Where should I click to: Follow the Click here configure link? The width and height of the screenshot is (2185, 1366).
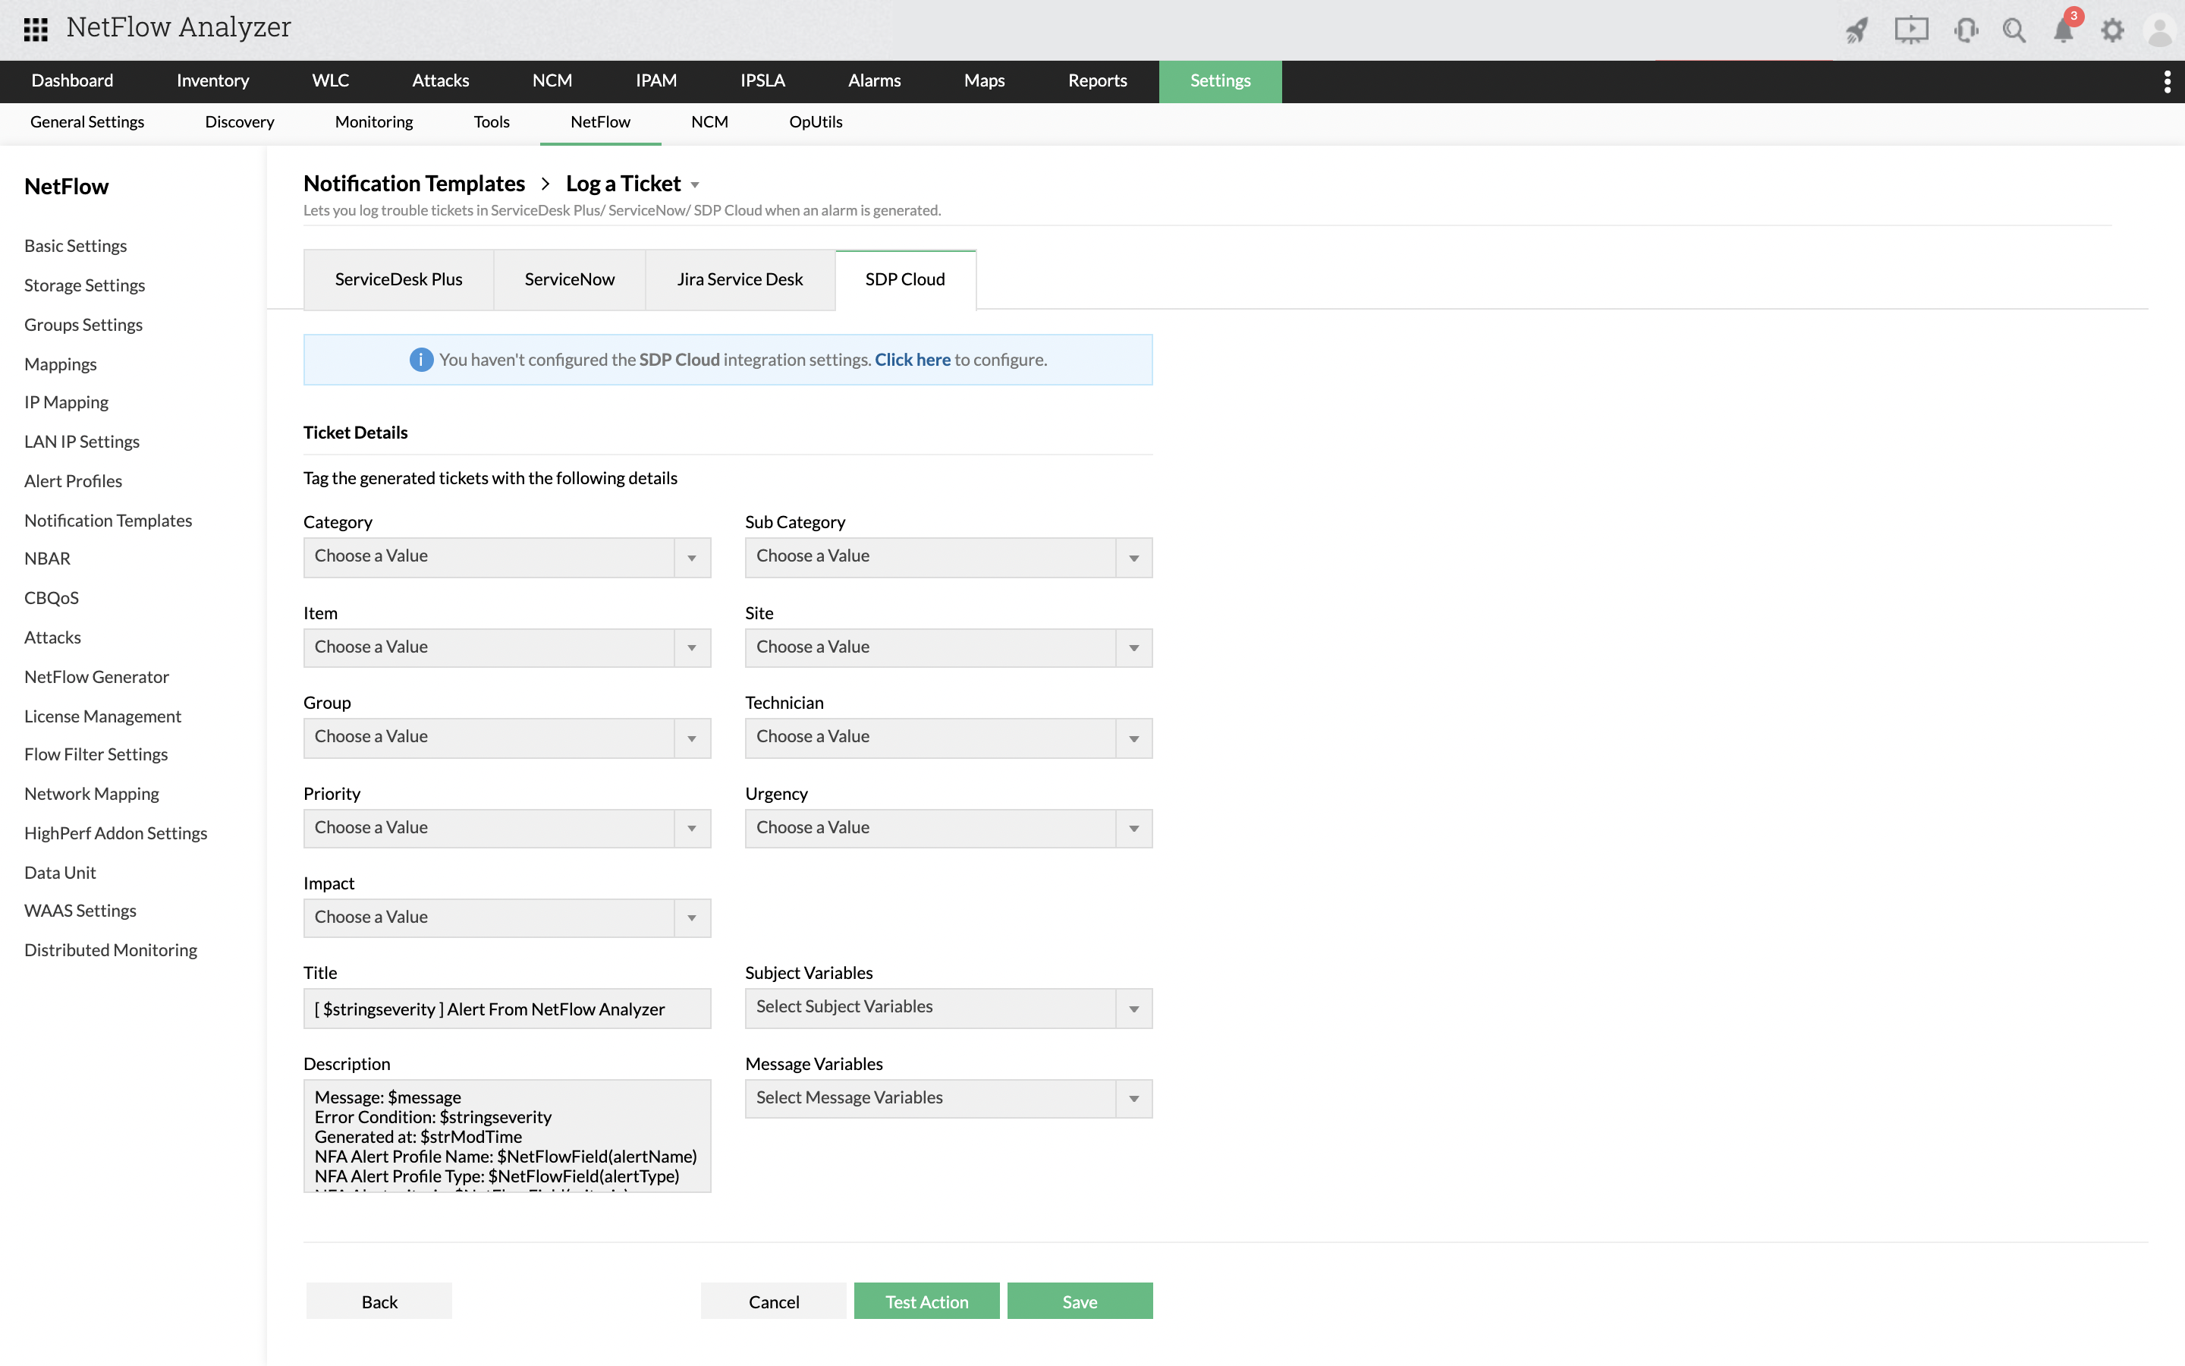coord(912,360)
